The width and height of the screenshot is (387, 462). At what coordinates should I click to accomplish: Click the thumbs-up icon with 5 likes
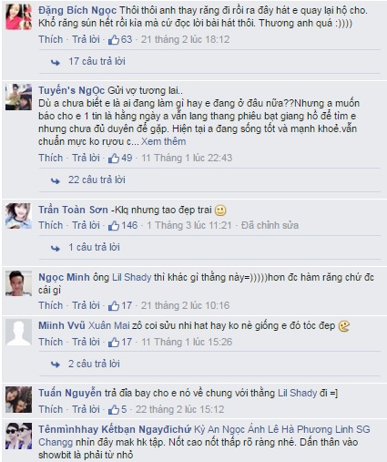[x=114, y=410]
